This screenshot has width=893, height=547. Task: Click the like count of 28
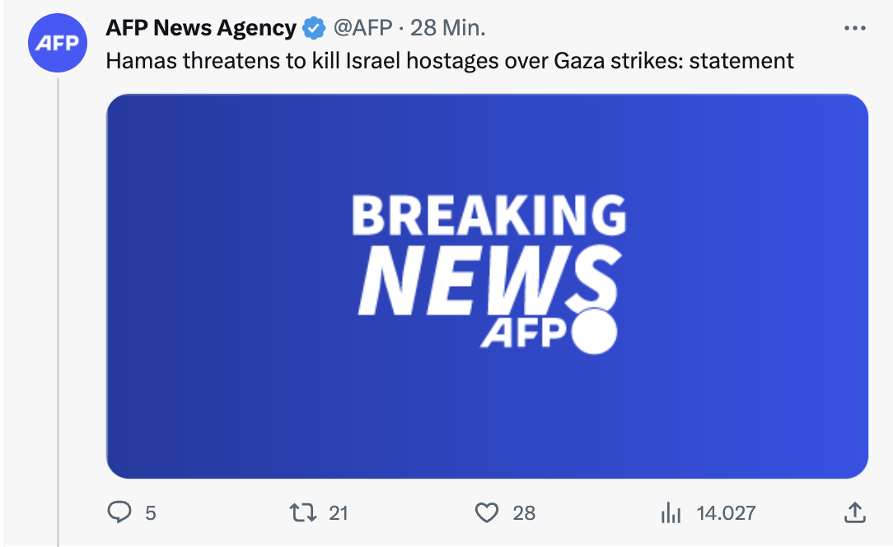[524, 513]
